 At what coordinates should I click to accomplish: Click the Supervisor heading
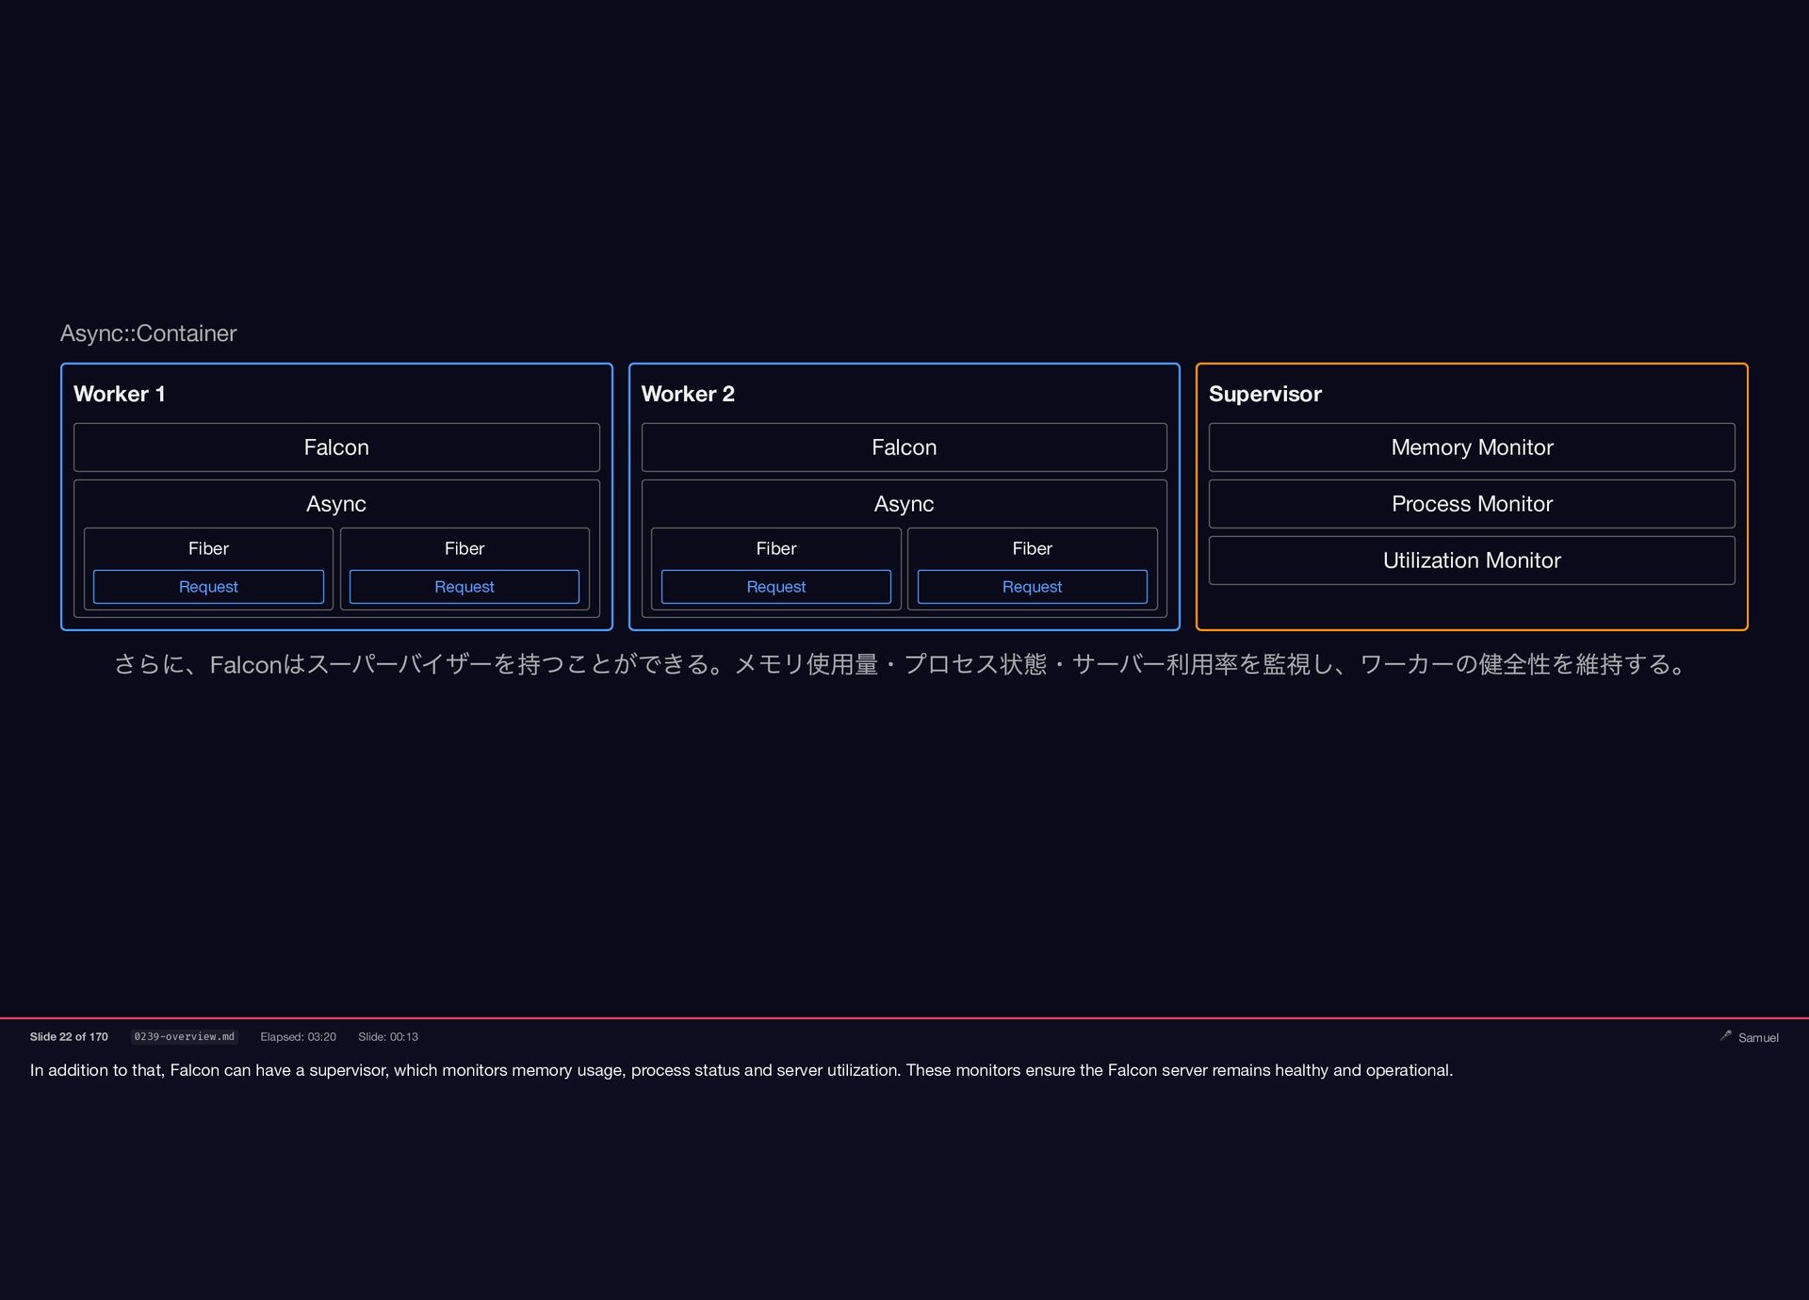tap(1264, 394)
